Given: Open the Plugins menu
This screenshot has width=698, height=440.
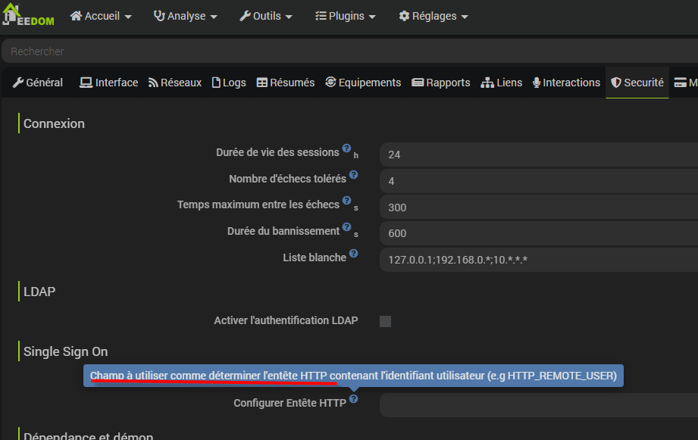Looking at the screenshot, I should 346,16.
